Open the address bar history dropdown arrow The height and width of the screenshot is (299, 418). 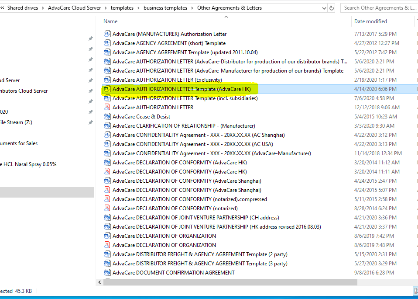[x=324, y=8]
